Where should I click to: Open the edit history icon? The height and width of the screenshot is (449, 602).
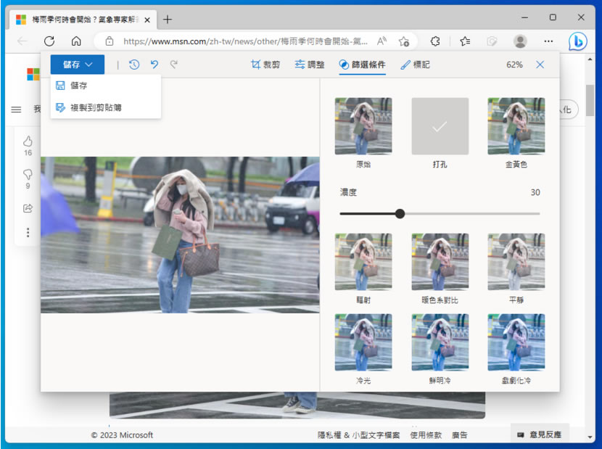[134, 65]
